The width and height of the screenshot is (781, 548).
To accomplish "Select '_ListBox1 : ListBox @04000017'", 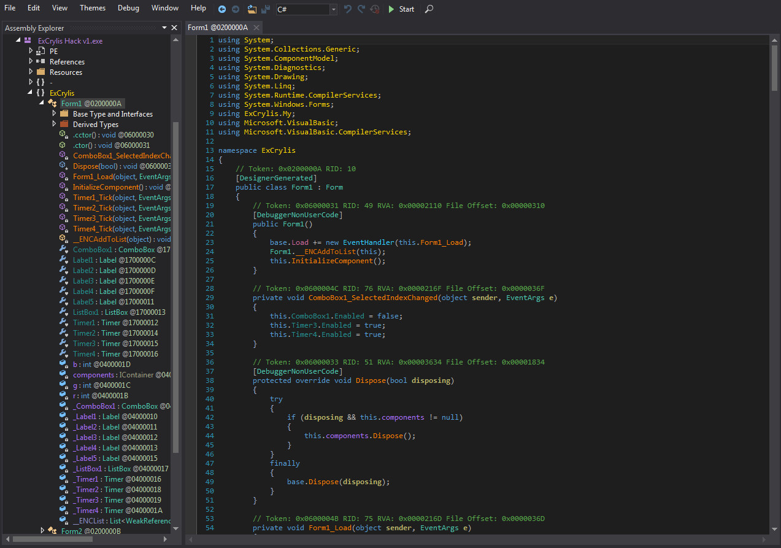I will [120, 468].
